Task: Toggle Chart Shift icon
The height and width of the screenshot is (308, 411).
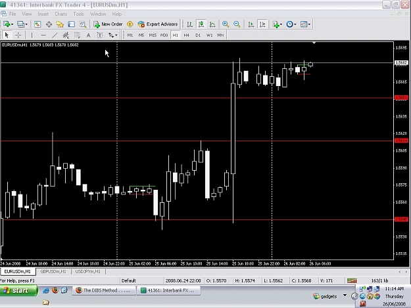Action: tap(262, 24)
